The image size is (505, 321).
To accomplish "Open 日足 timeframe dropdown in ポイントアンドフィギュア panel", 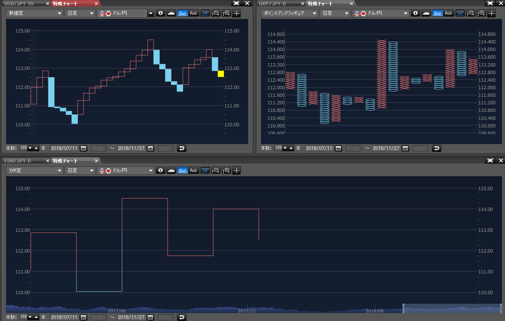I will tap(335, 13).
